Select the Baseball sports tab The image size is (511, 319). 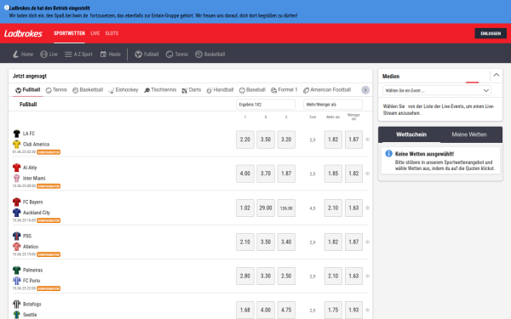coord(252,90)
